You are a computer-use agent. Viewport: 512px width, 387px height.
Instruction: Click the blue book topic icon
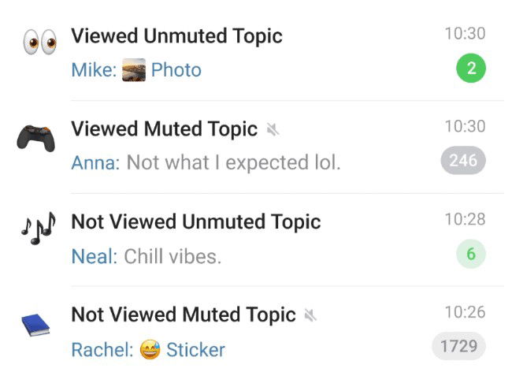click(x=35, y=323)
